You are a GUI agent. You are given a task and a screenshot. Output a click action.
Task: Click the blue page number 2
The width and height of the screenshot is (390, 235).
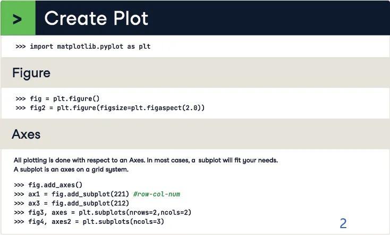click(343, 223)
